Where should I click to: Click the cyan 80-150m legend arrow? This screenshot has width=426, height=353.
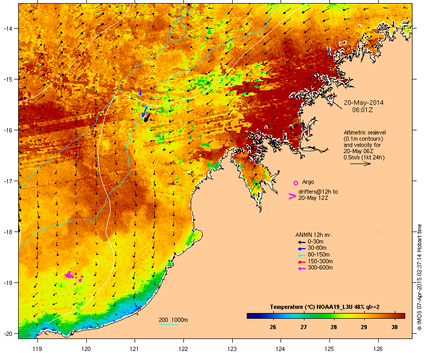tap(301, 255)
